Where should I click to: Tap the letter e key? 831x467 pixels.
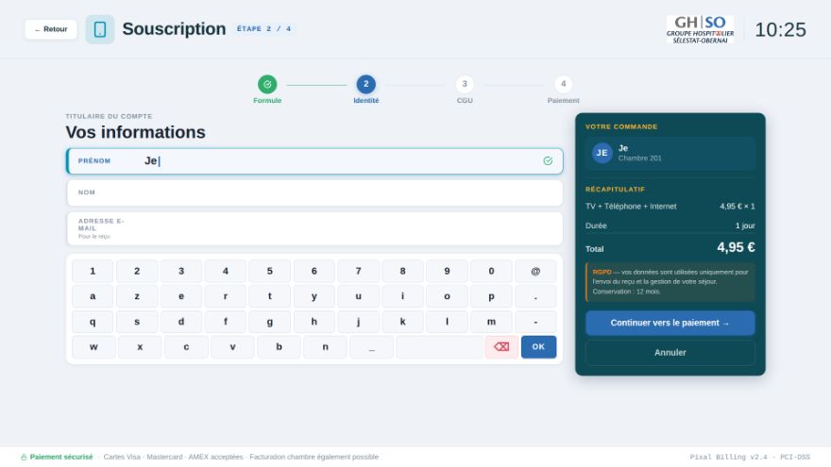tap(181, 296)
